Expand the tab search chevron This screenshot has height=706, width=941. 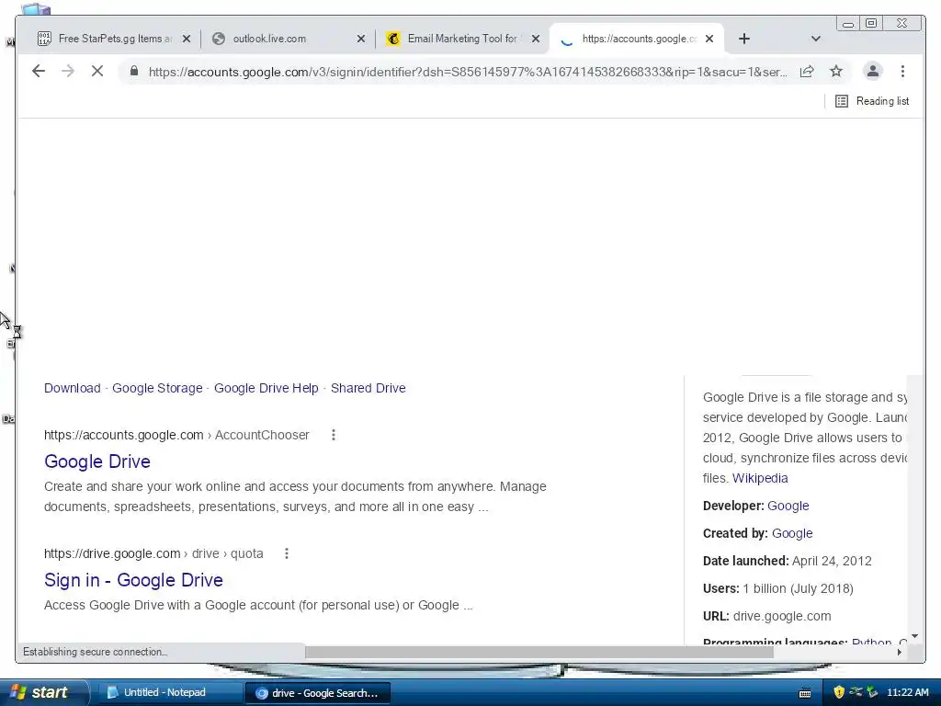pos(816,39)
